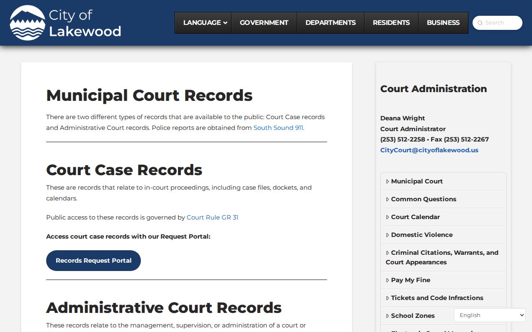
Task: Click the Records Request Portal button
Action: pos(94,261)
